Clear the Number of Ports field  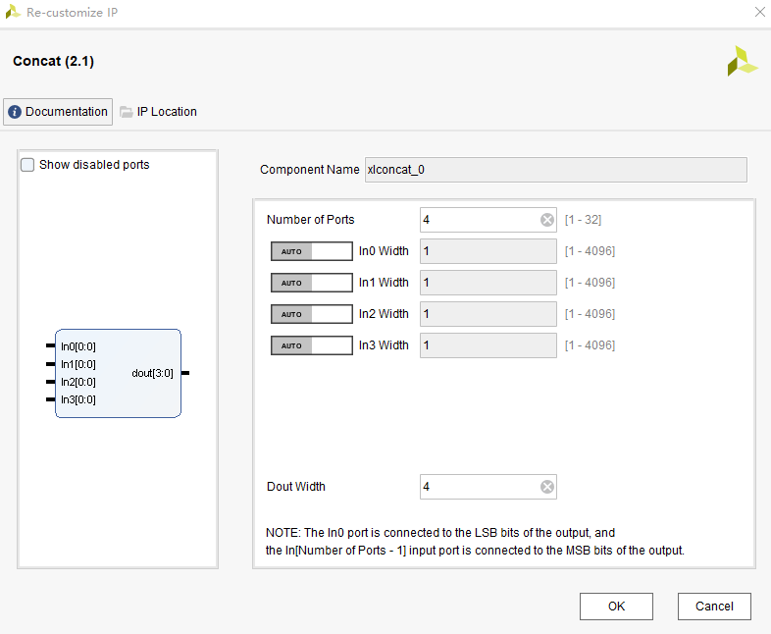point(547,220)
